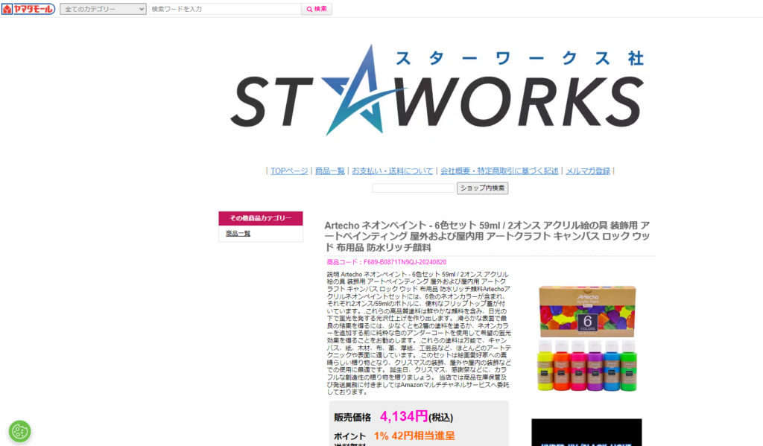Click the その他商品カテゴリー sidebar header
This screenshot has height=446, width=763.
pos(261,218)
